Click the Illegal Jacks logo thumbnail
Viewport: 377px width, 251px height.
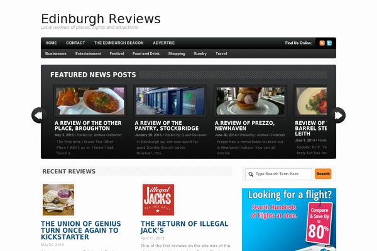(x=158, y=200)
